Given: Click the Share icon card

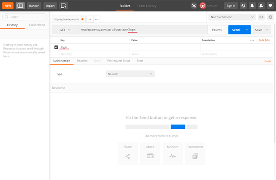Looking at the screenshot, I should tap(128, 153).
